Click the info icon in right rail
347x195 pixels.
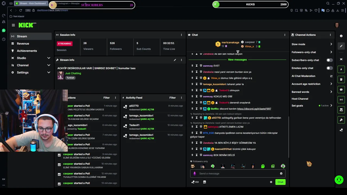pos(341,36)
